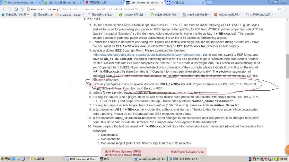Open the ScholarOne Manuscripts bookmark
Screen dimensions: 289x162
(70, 15)
